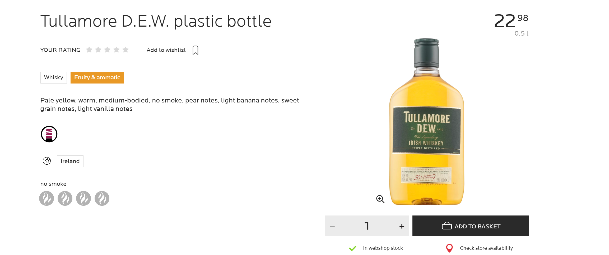Click the bottle closure type icon

coord(49,134)
